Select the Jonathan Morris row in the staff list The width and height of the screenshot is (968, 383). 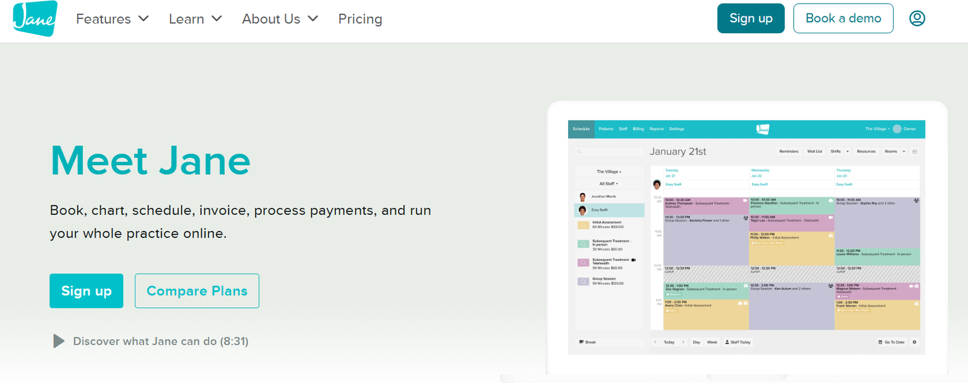[609, 197]
